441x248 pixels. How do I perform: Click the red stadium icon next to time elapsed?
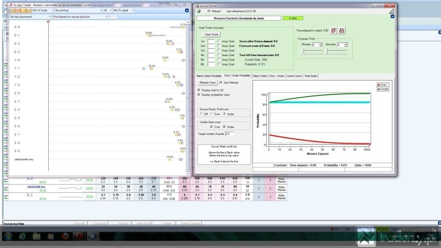tap(342, 31)
